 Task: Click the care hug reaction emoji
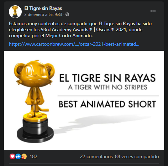coord(24,156)
